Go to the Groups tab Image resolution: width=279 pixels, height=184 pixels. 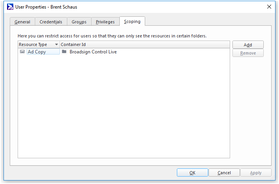(x=79, y=21)
